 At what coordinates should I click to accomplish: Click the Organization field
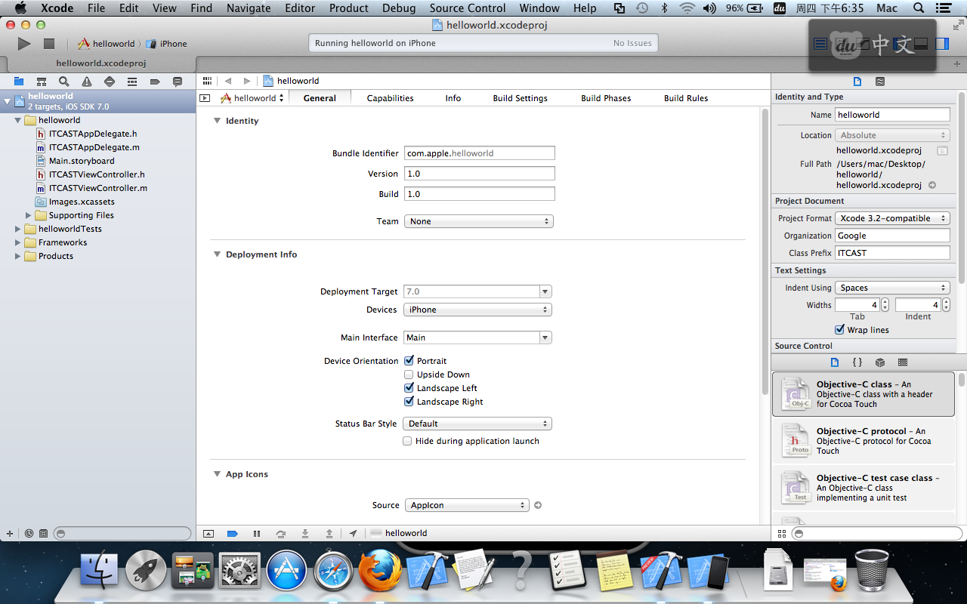892,236
